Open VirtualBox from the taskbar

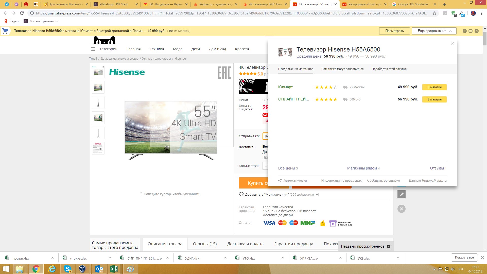click(x=82, y=269)
